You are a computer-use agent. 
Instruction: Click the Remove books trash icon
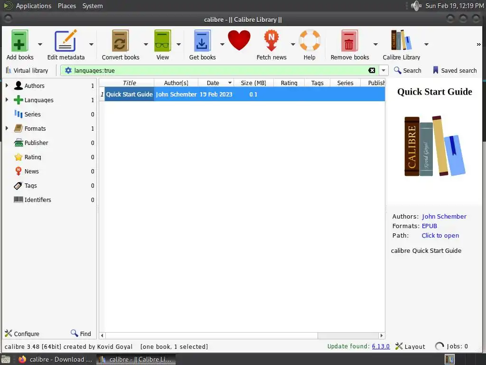[x=349, y=41]
